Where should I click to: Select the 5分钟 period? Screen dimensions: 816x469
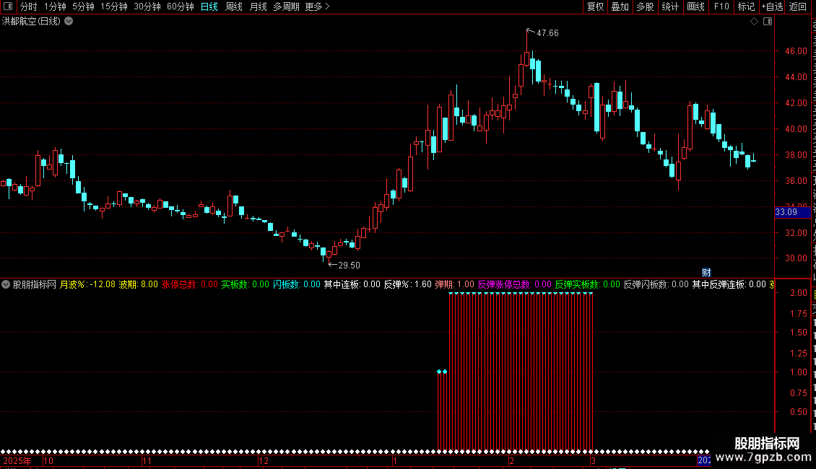point(83,6)
